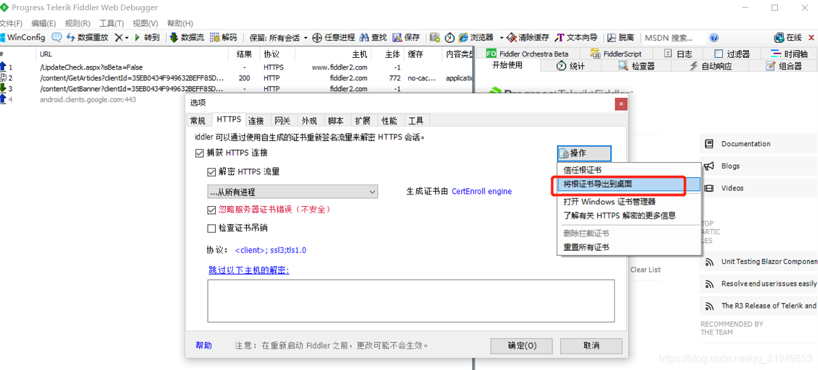
Task: Click the red X beside 在线
Action: click(x=811, y=38)
